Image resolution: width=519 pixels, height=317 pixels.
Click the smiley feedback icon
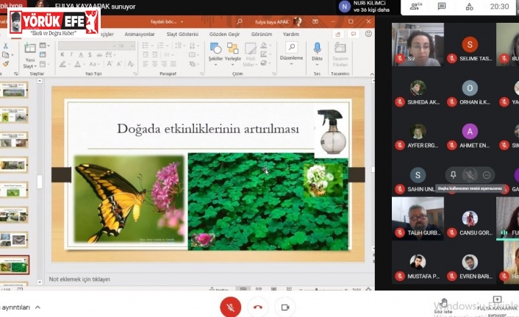click(368, 34)
